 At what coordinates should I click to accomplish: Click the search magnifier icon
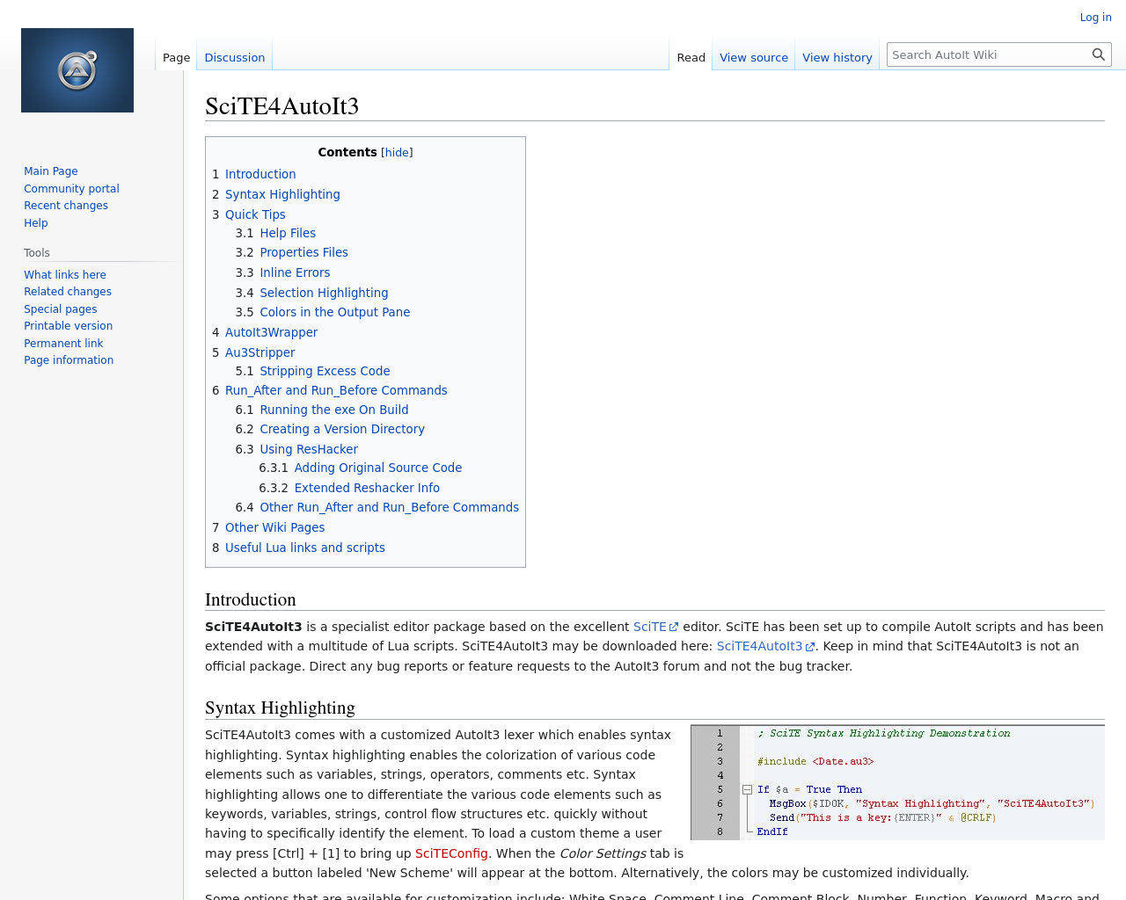tap(1098, 54)
